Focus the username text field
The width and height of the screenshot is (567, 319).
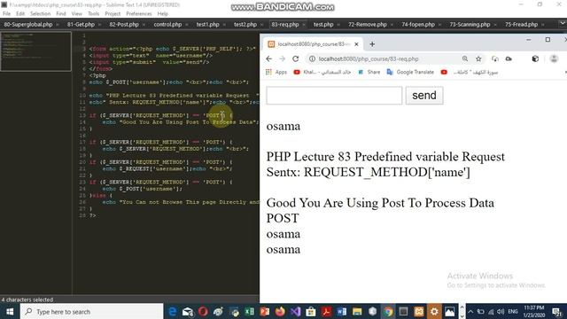334,96
